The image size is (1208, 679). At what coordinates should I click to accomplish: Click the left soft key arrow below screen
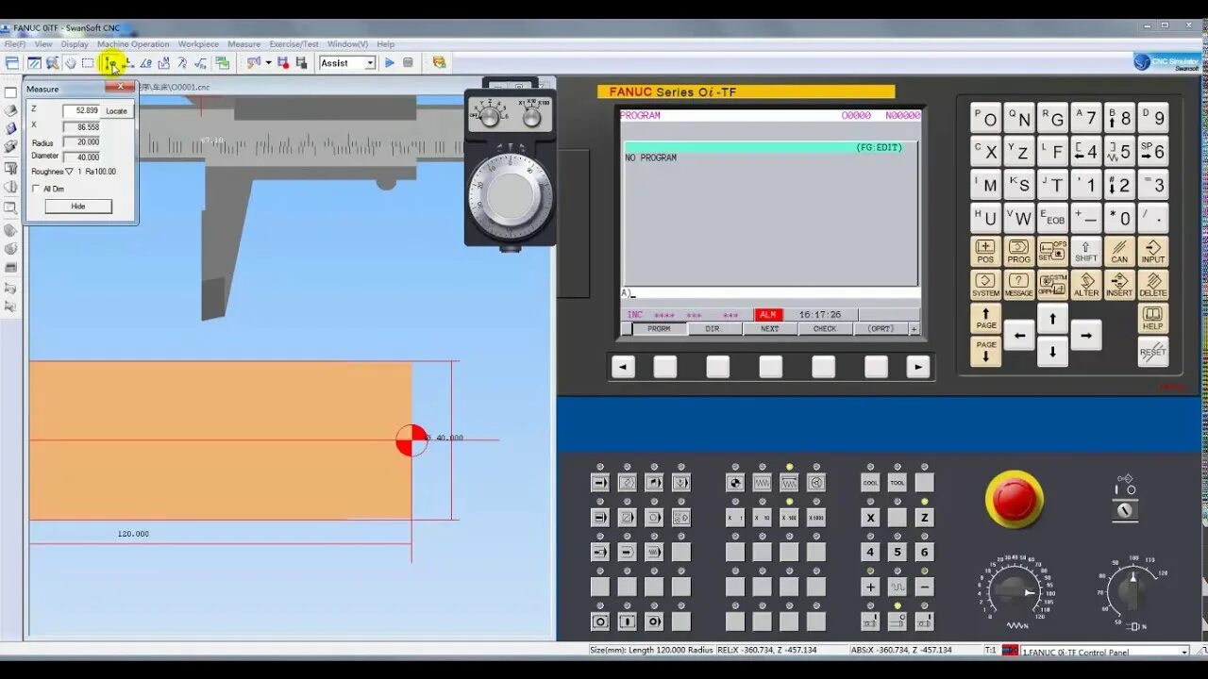[x=623, y=367]
